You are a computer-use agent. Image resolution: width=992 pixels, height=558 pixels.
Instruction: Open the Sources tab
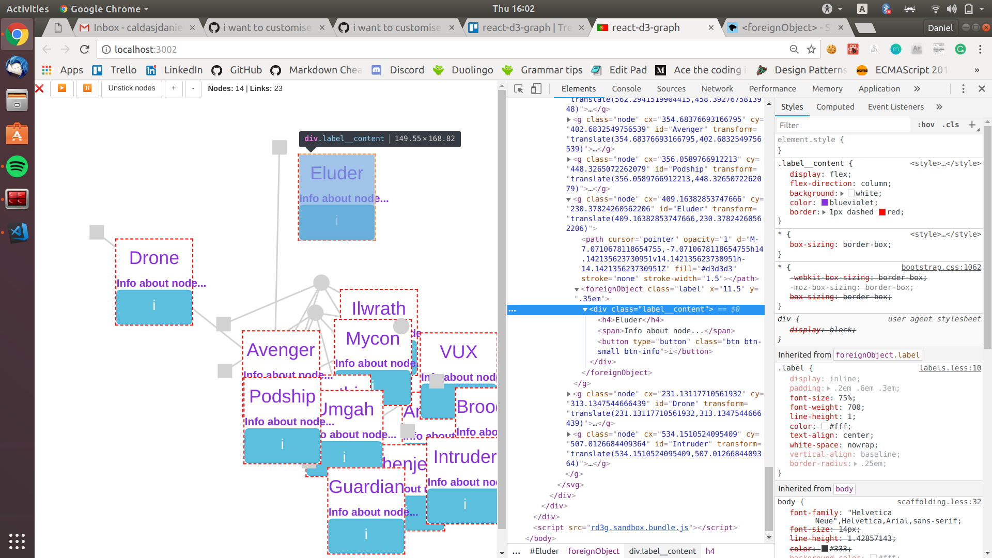pos(671,89)
